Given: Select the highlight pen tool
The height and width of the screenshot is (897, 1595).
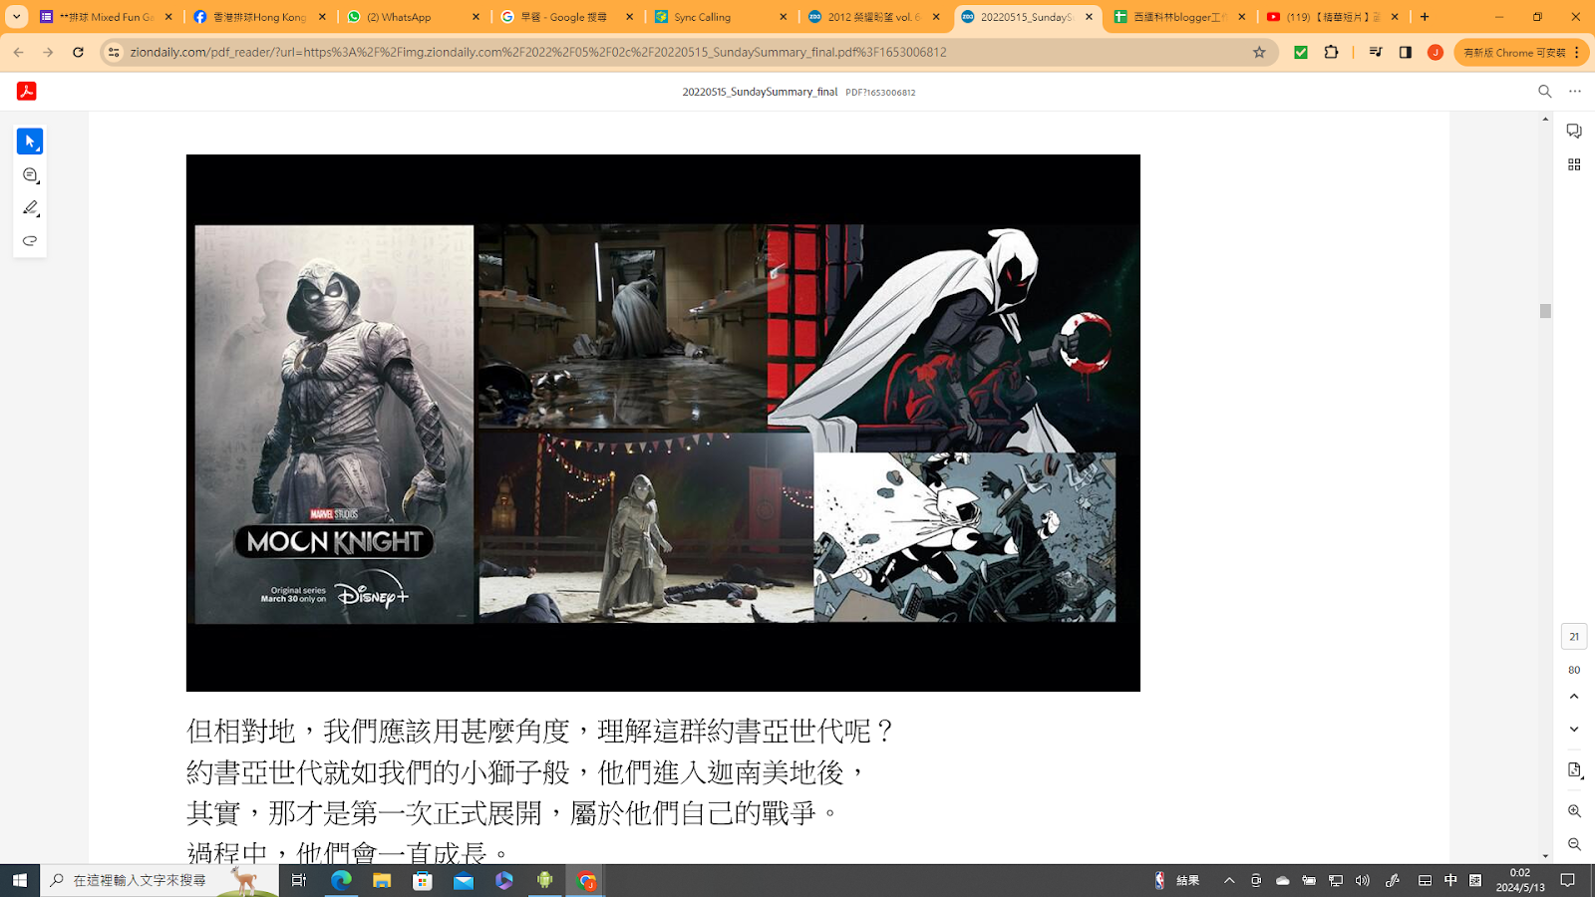Looking at the screenshot, I should pyautogui.click(x=30, y=208).
